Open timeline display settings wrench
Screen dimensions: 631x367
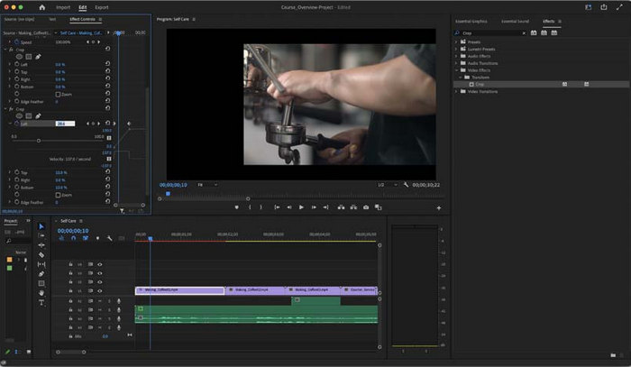tap(109, 238)
